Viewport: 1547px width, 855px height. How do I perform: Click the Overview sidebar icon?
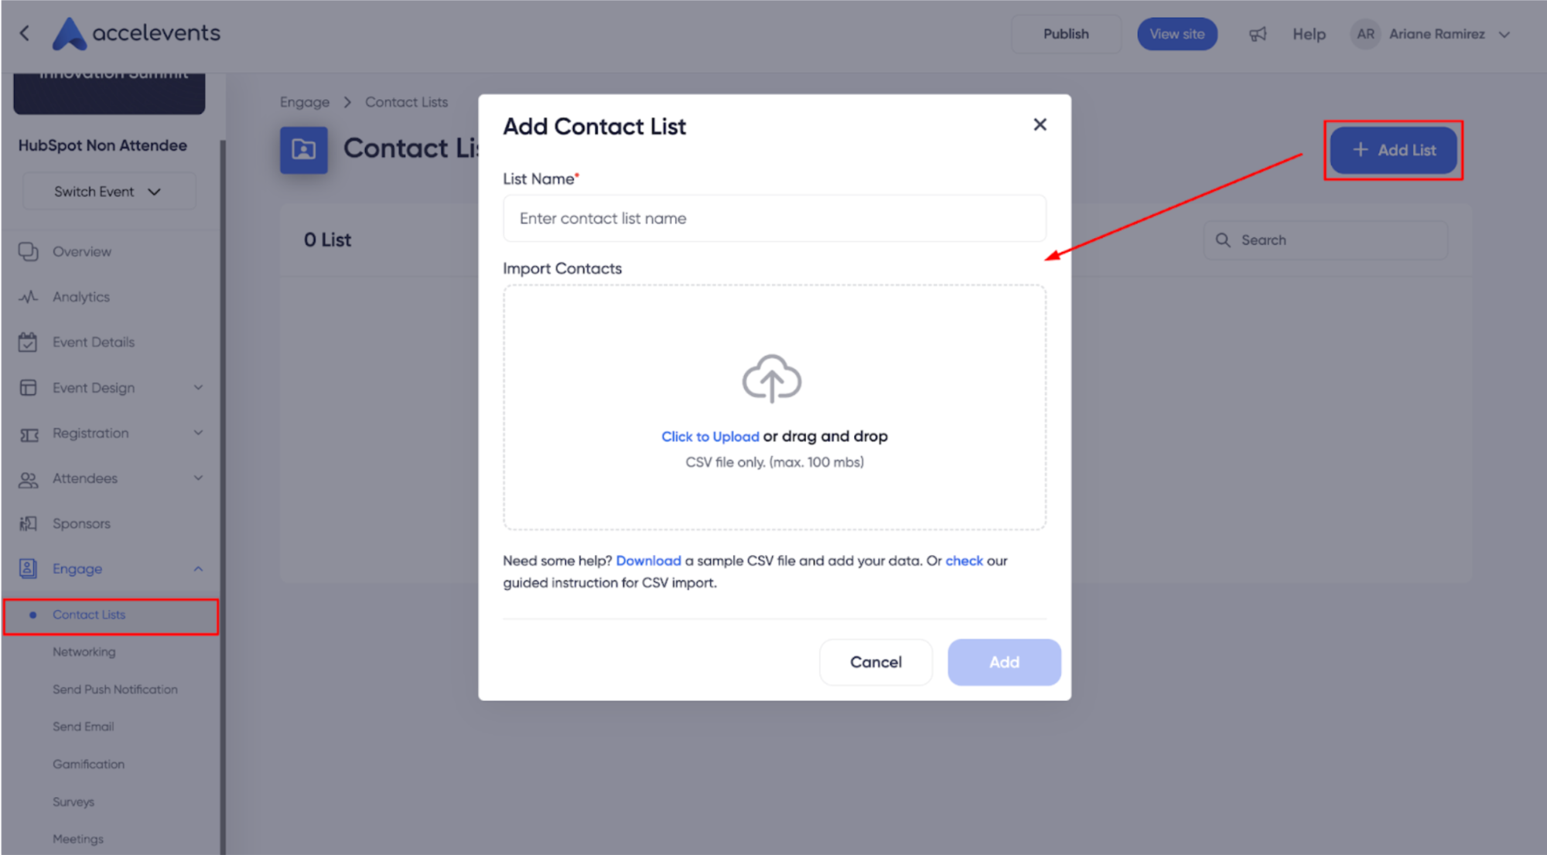(x=28, y=251)
